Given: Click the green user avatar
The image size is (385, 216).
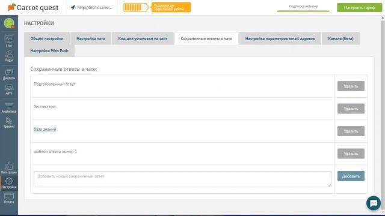Looking at the screenshot, I should (x=9, y=23).
